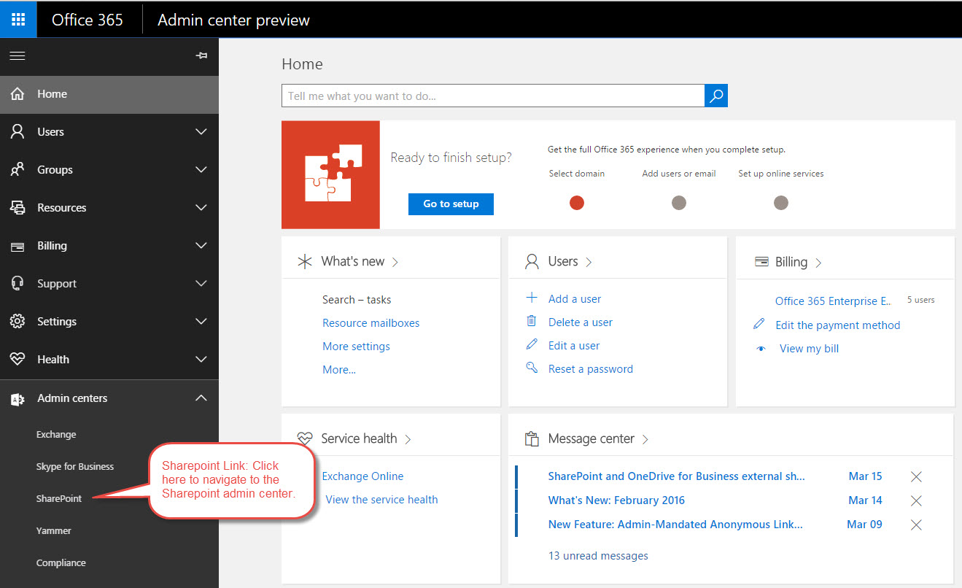Open New Feature Admin-Mandated Anonymous Link message
The height and width of the screenshot is (588, 962).
(x=675, y=525)
